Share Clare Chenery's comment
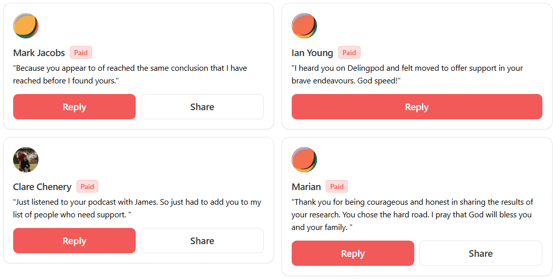 (x=202, y=241)
